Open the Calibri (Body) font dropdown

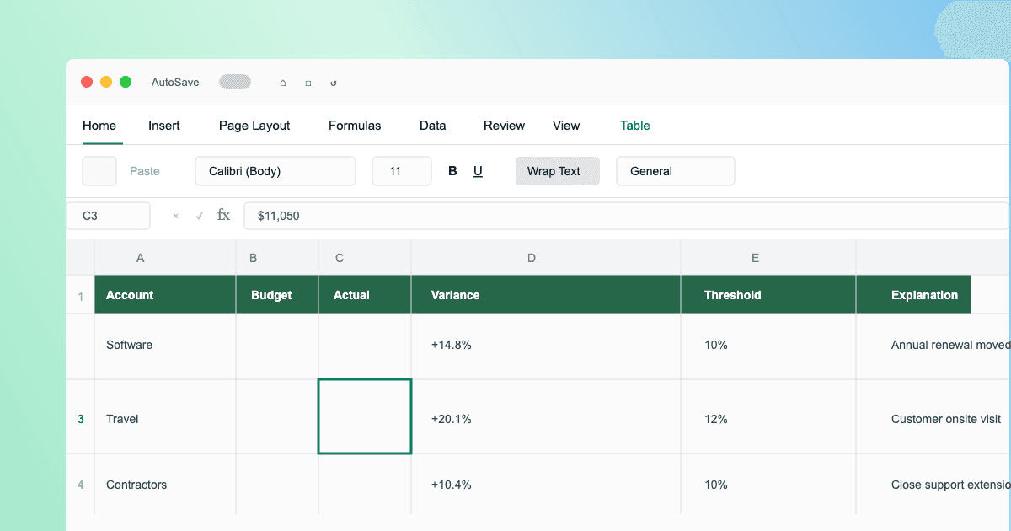click(x=275, y=171)
